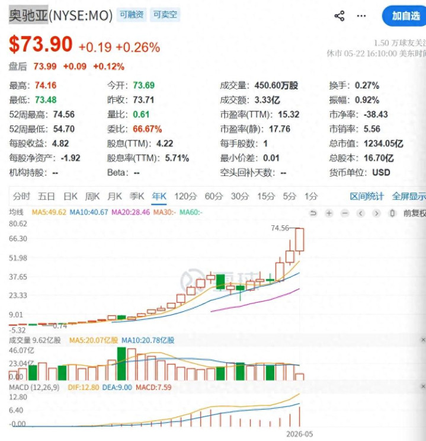The image size is (426, 441).
Task: Click the 可融资 margin tag
Action: pos(132,15)
